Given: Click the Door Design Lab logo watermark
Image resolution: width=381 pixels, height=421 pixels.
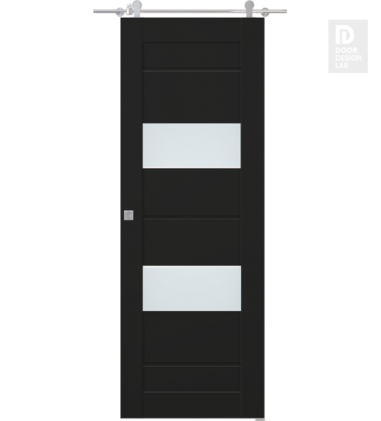Looking at the screenshot, I should [348, 46].
